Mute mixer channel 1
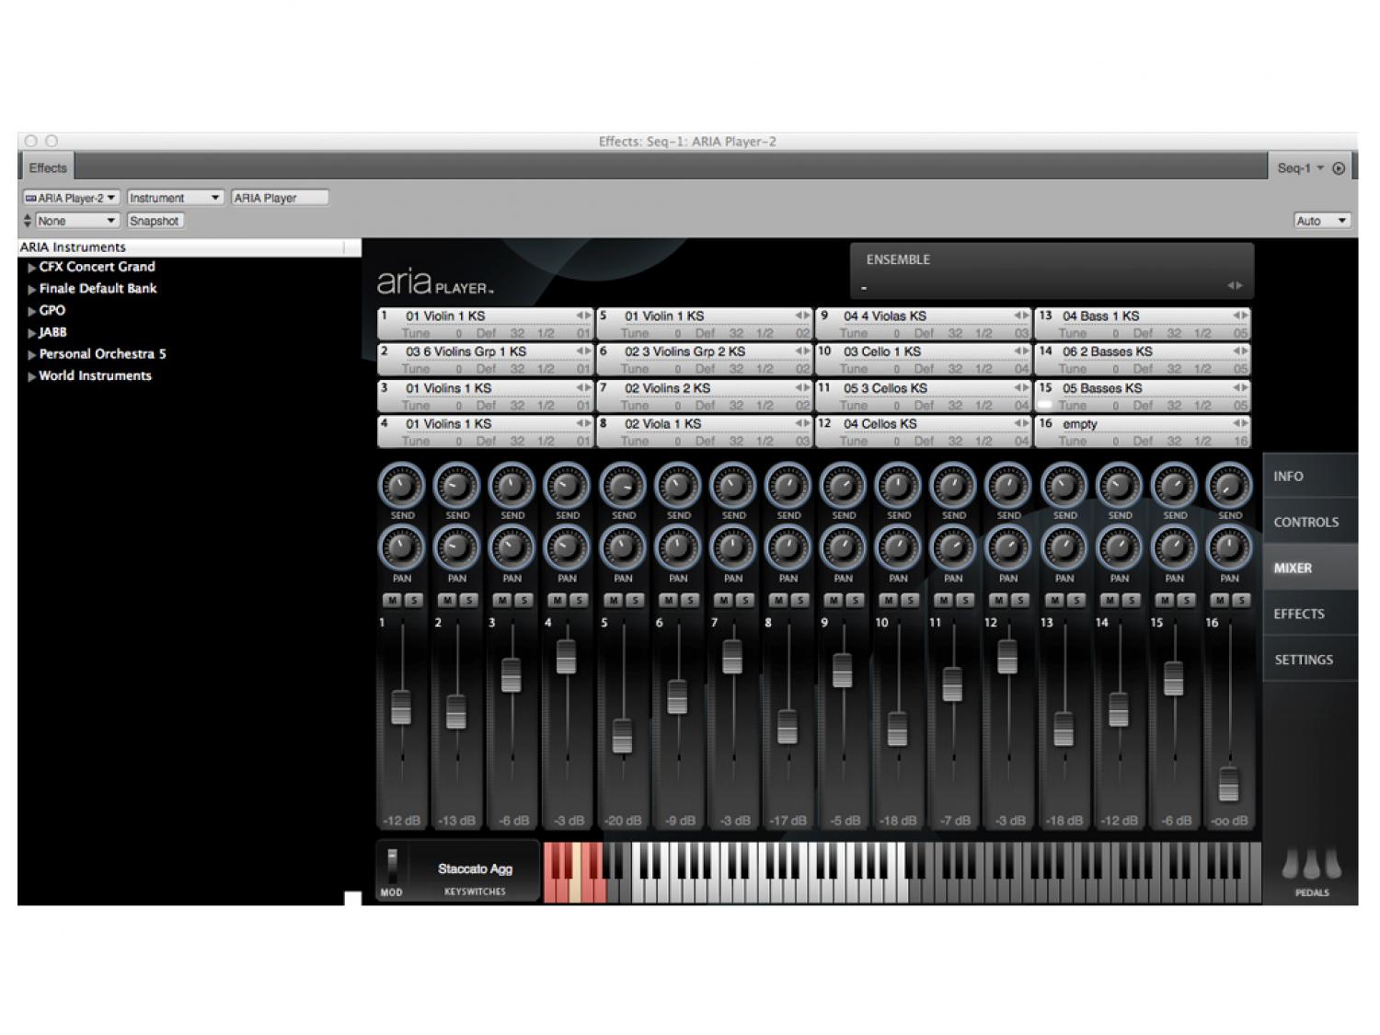The width and height of the screenshot is (1380, 1035). pos(392,601)
